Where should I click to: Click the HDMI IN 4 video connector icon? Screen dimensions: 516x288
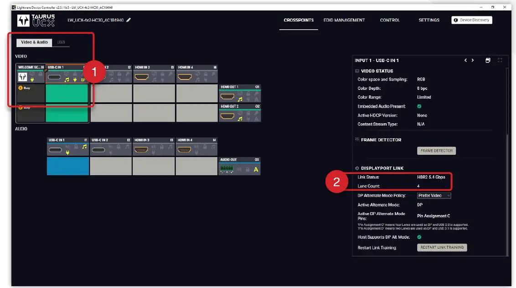185,77
